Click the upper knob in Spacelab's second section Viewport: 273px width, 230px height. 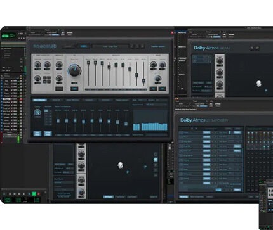[x=59, y=65]
